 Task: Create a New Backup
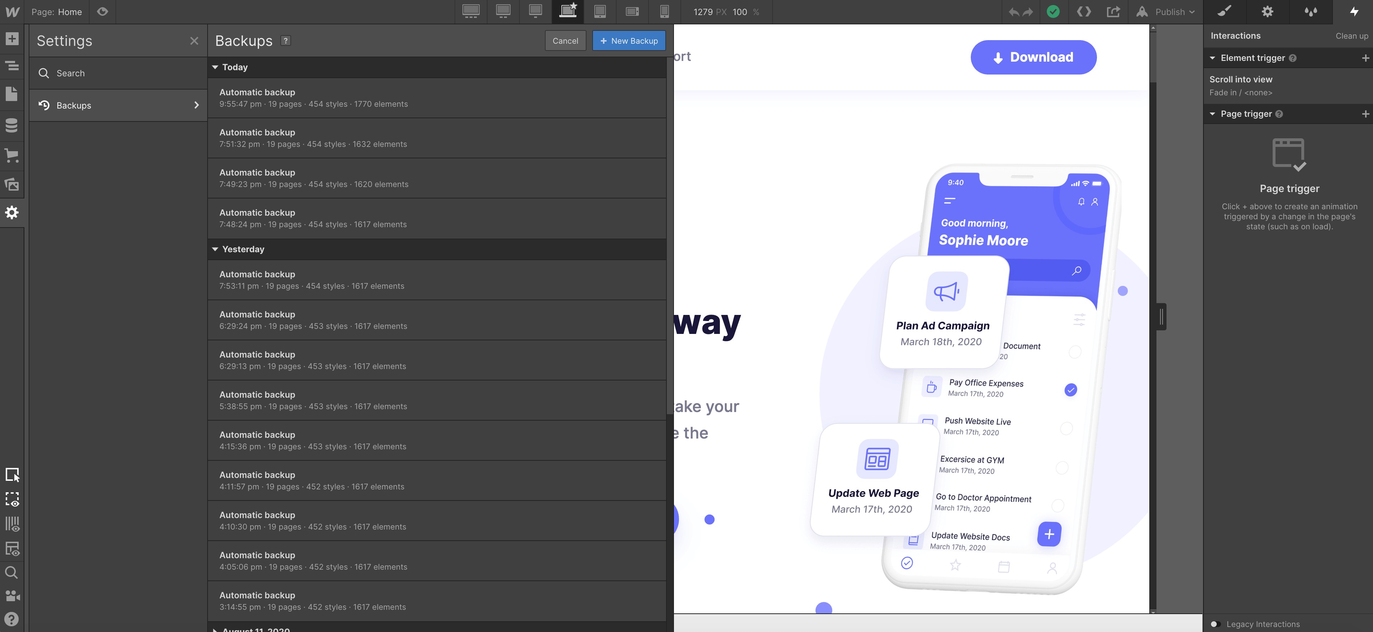(629, 40)
